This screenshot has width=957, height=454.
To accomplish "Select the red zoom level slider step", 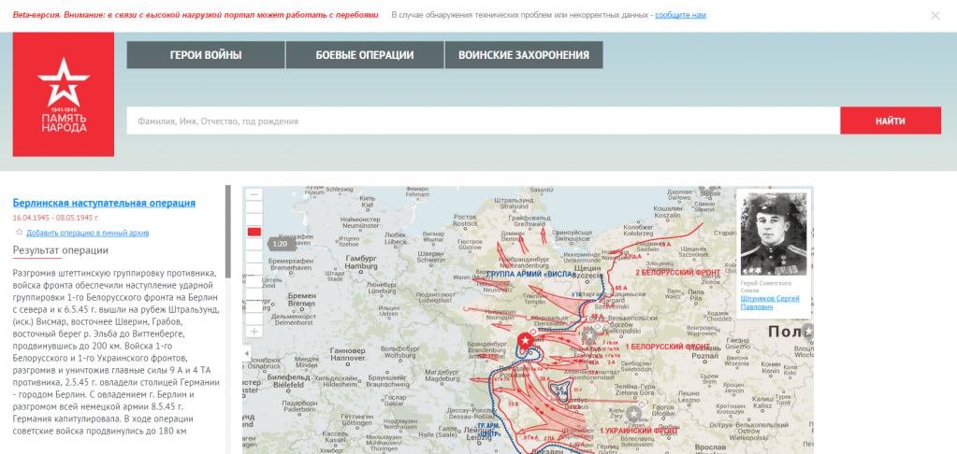I will click(254, 232).
